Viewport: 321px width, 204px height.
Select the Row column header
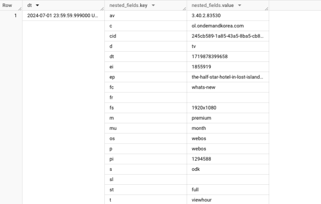click(11, 5)
